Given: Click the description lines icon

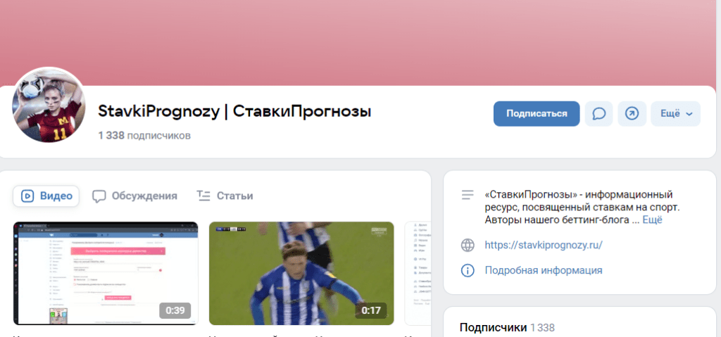Looking at the screenshot, I should [468, 195].
